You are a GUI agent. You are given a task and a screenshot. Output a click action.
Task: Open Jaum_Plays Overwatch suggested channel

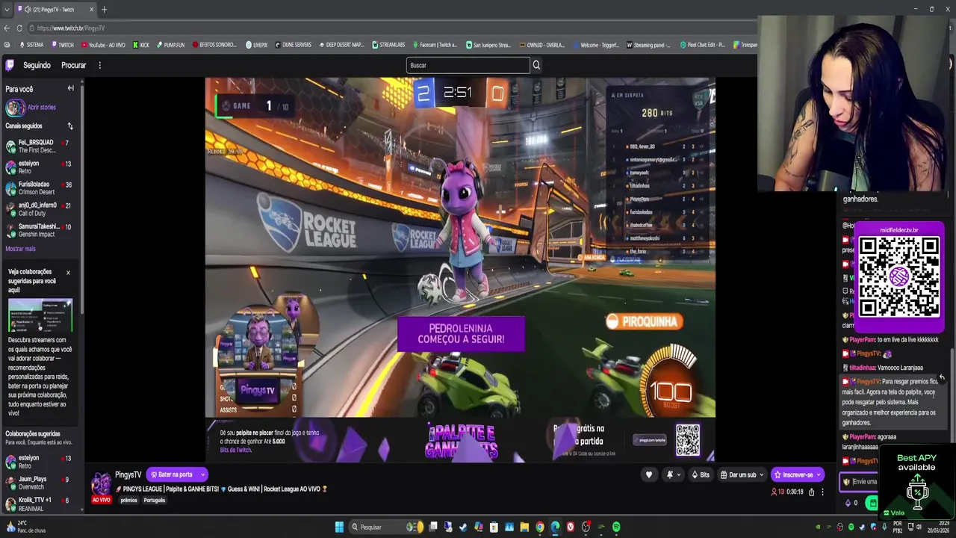(x=38, y=483)
